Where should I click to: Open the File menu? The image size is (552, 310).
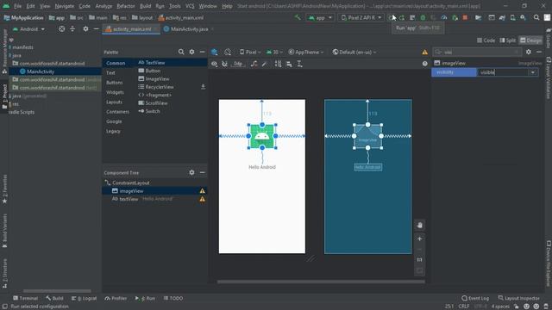click(17, 6)
